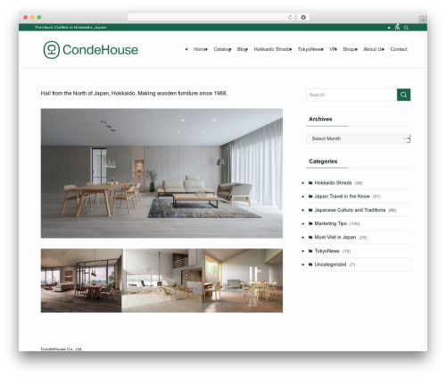Click the Categories heading
Screen dimensions: 446x378
click(323, 162)
